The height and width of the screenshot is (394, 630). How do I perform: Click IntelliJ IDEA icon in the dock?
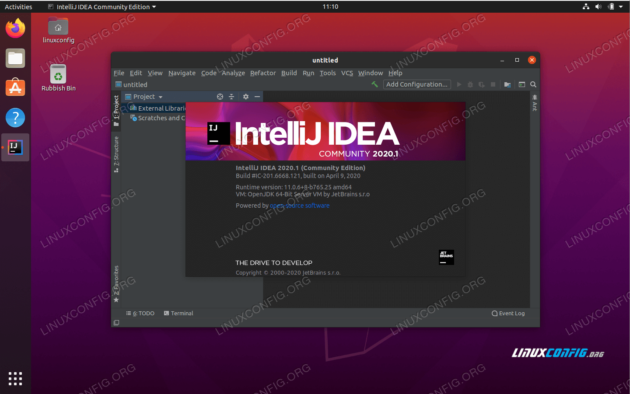tap(15, 147)
